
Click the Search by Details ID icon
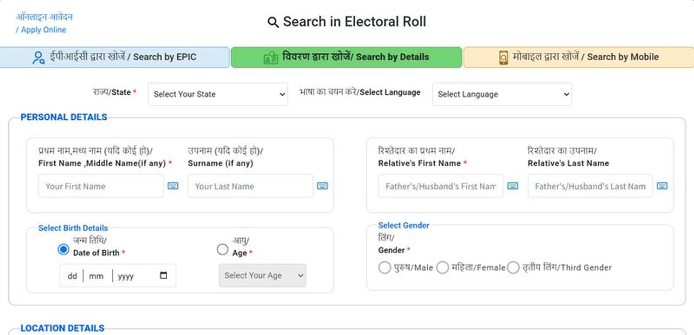click(271, 57)
